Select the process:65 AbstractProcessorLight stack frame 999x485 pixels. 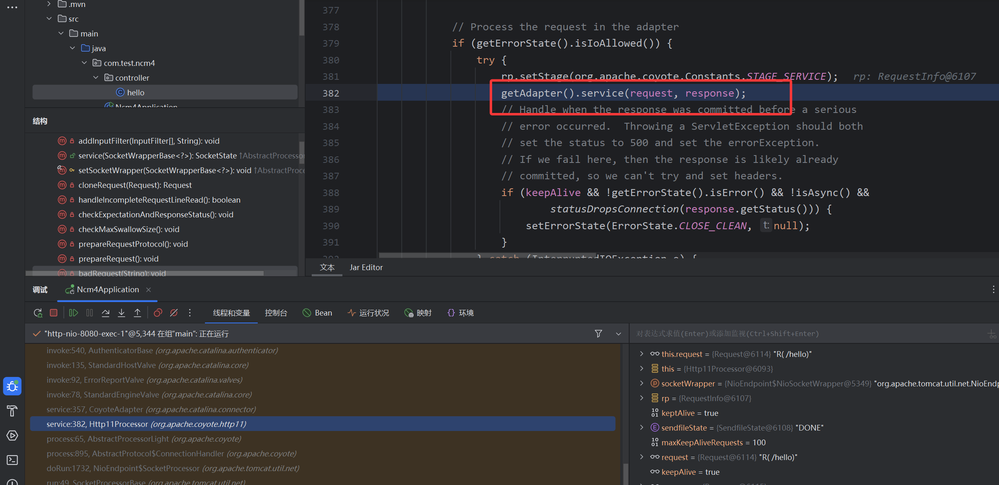coord(143,439)
